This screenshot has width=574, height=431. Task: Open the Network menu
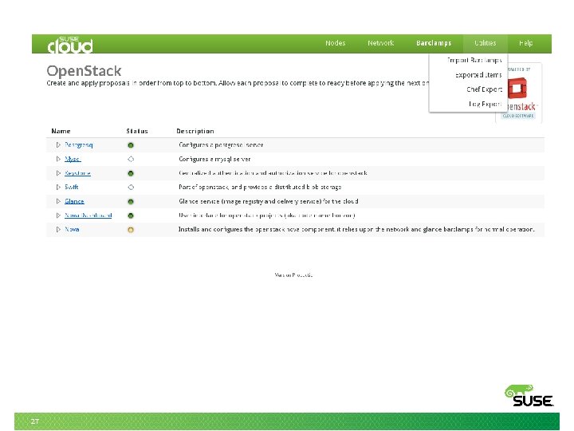(x=381, y=43)
